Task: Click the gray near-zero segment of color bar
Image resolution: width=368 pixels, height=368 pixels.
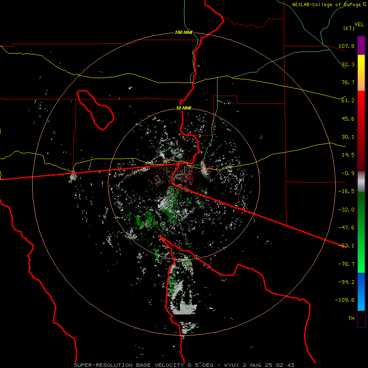Action: [361, 182]
